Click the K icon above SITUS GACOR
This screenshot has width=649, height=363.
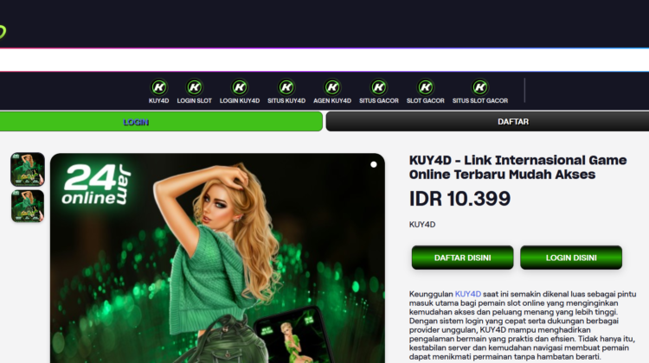tap(379, 87)
